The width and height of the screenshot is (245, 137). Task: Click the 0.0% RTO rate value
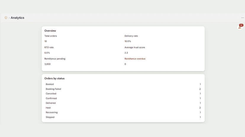pos(47,53)
